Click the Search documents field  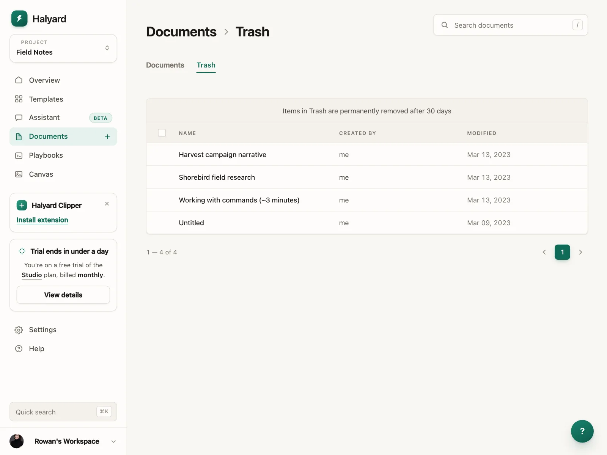[x=511, y=25]
